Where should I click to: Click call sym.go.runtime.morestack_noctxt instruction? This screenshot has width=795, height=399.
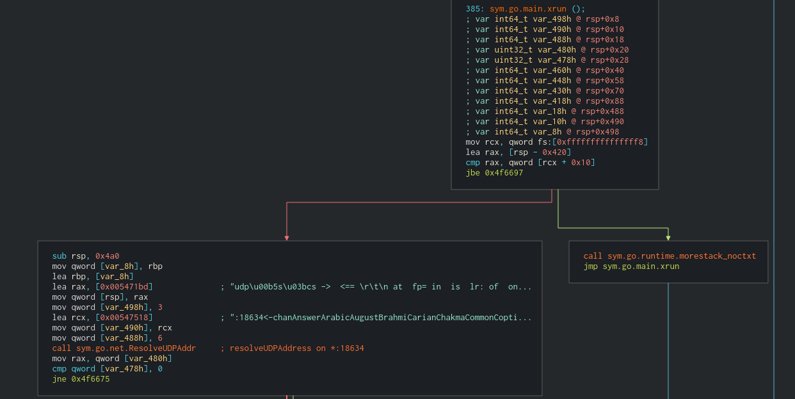[x=670, y=256]
